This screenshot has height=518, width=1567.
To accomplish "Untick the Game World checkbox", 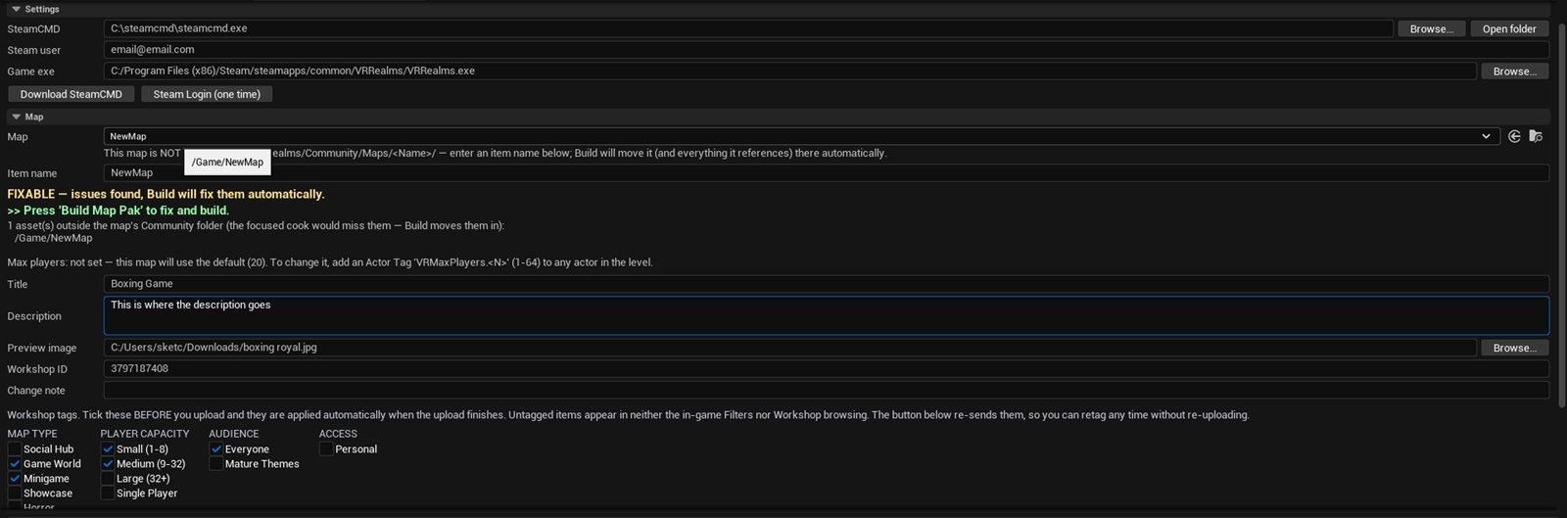I will click(15, 464).
